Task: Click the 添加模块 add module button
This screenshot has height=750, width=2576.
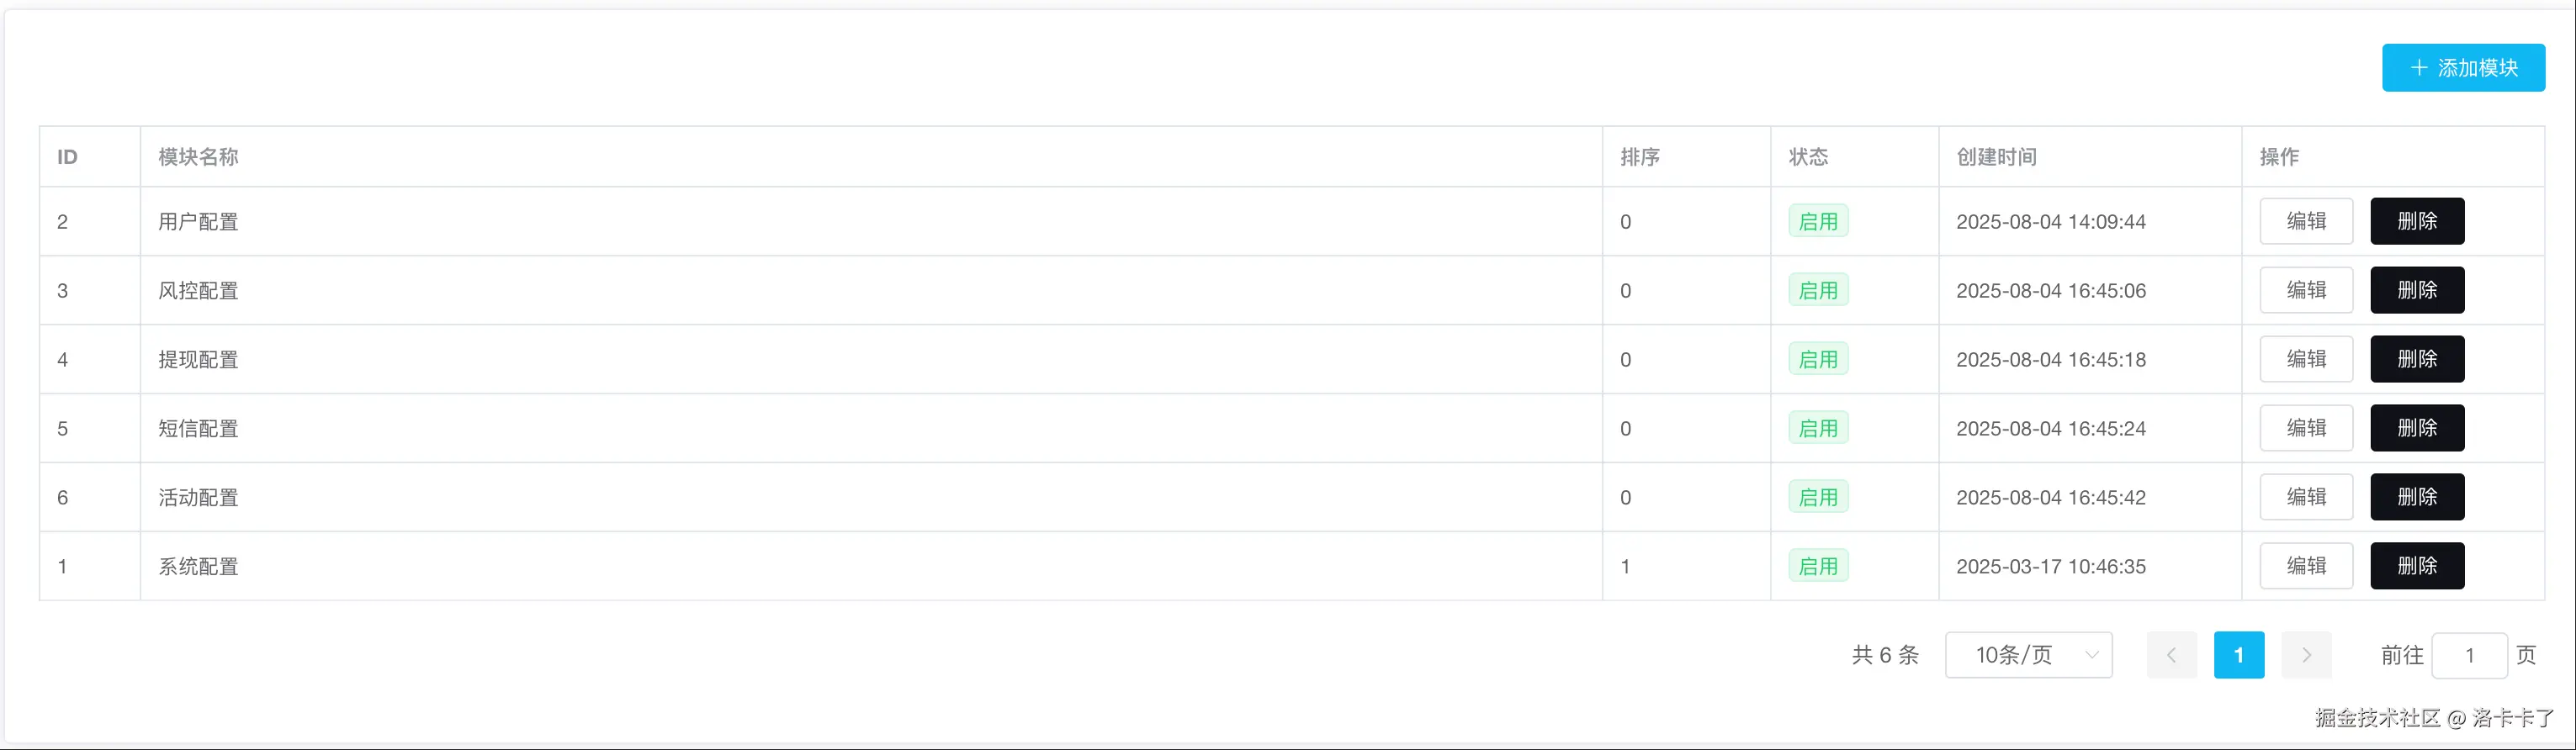Action: tap(2462, 68)
